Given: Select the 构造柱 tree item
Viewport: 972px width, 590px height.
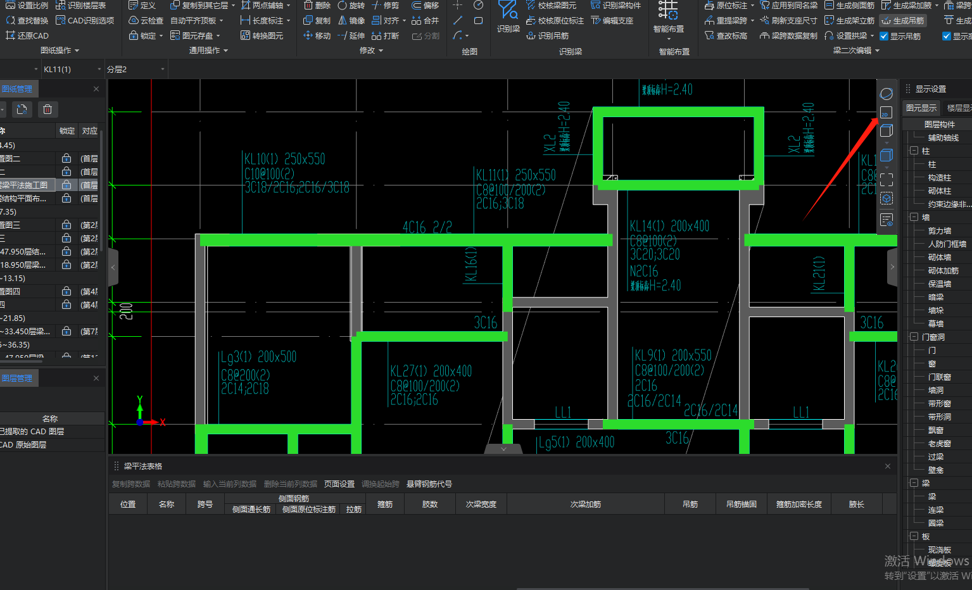Looking at the screenshot, I should click(x=940, y=177).
